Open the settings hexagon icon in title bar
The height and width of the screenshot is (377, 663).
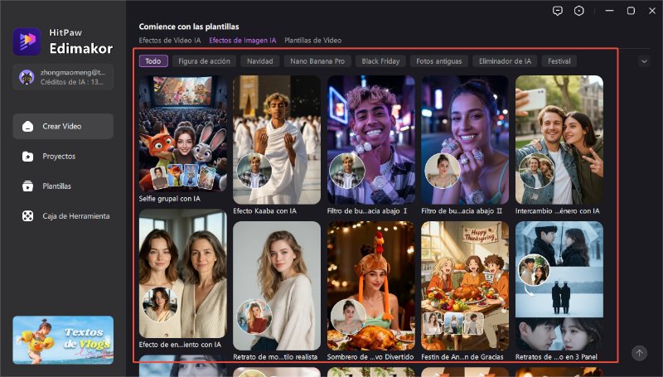[x=578, y=11]
